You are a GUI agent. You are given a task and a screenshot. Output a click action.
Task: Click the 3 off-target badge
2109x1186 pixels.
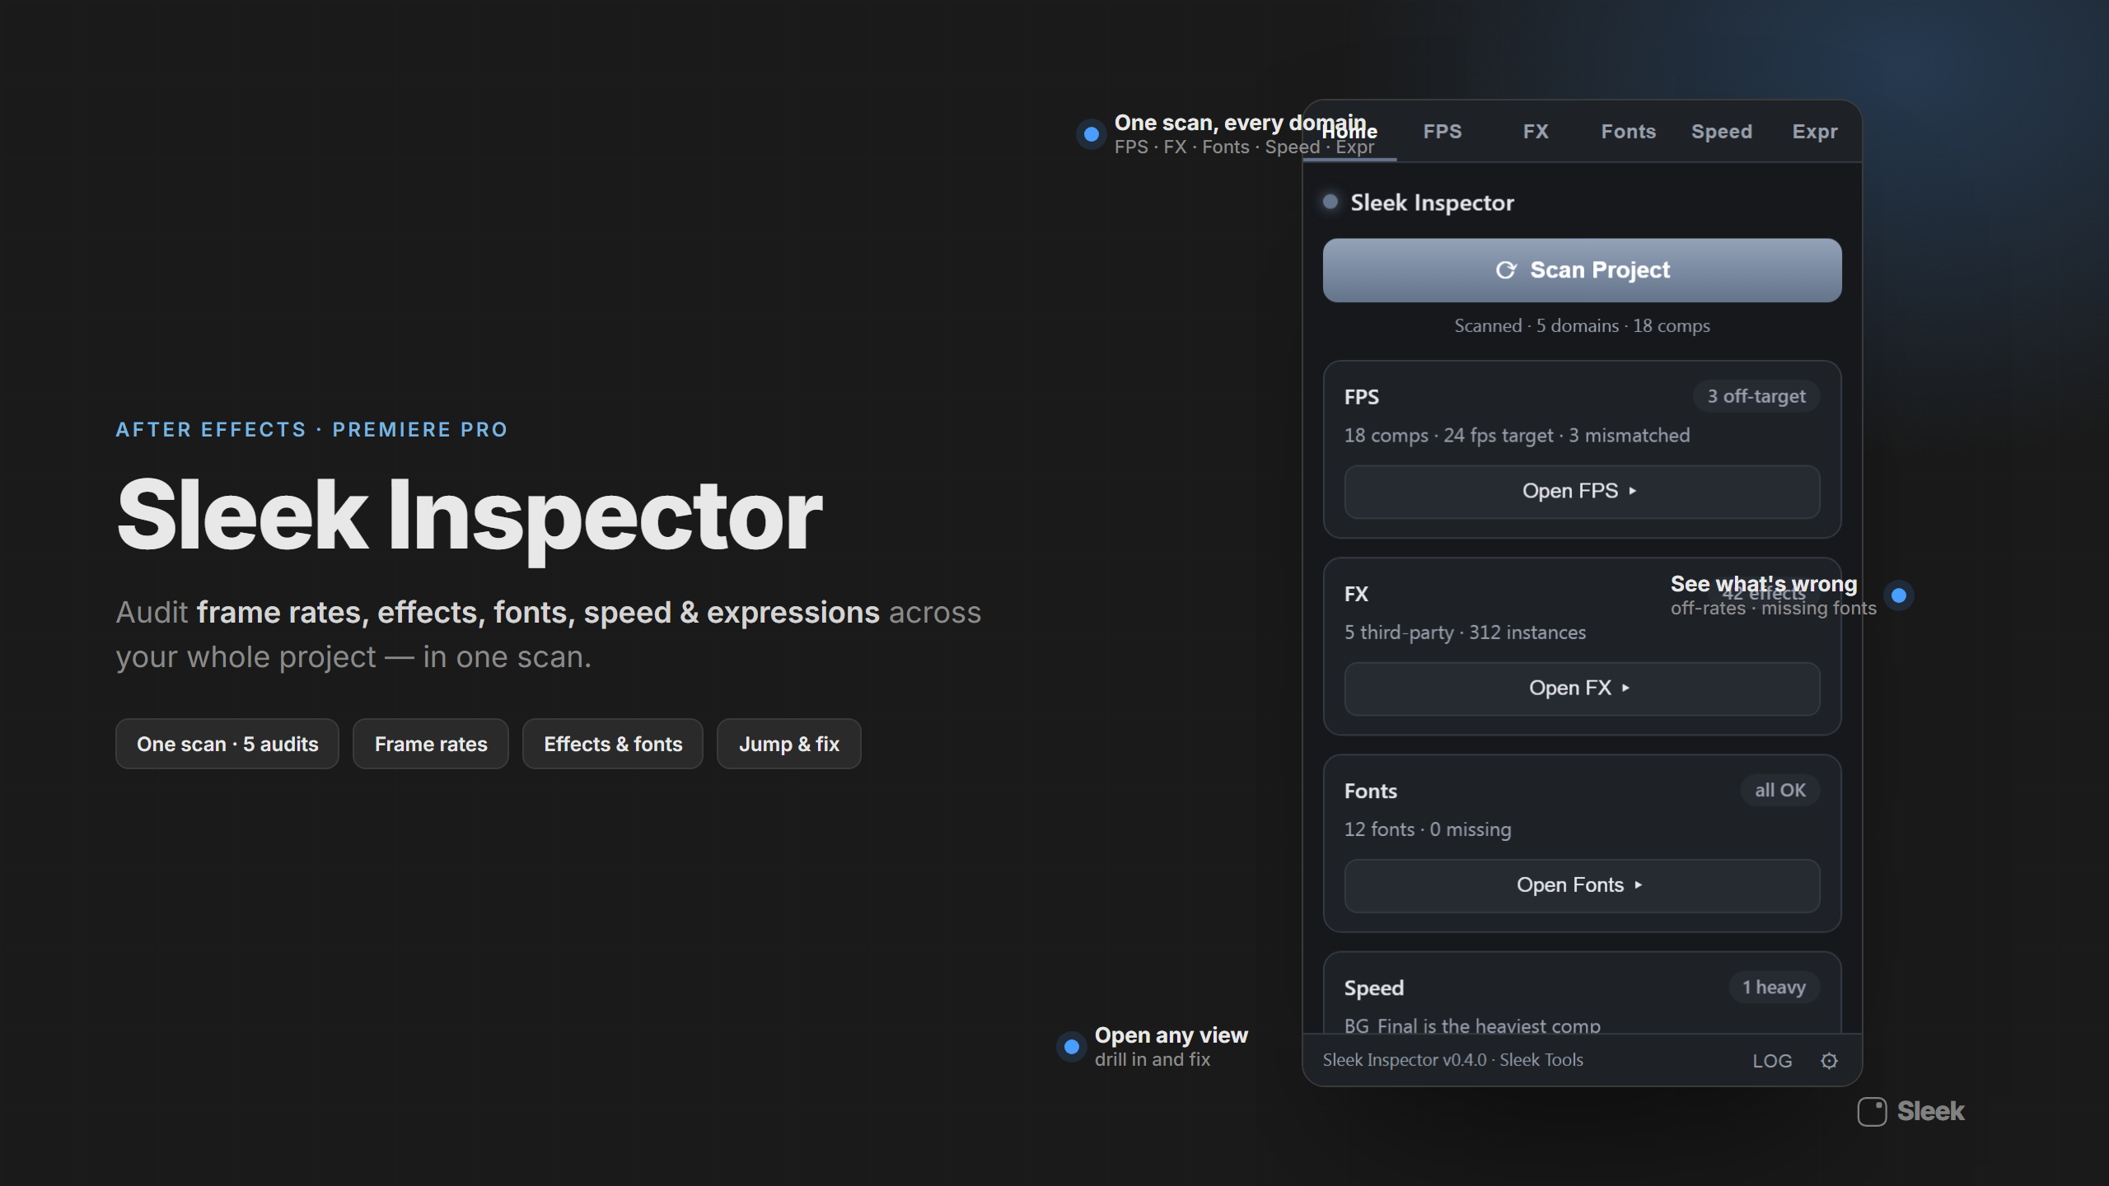pos(1756,396)
